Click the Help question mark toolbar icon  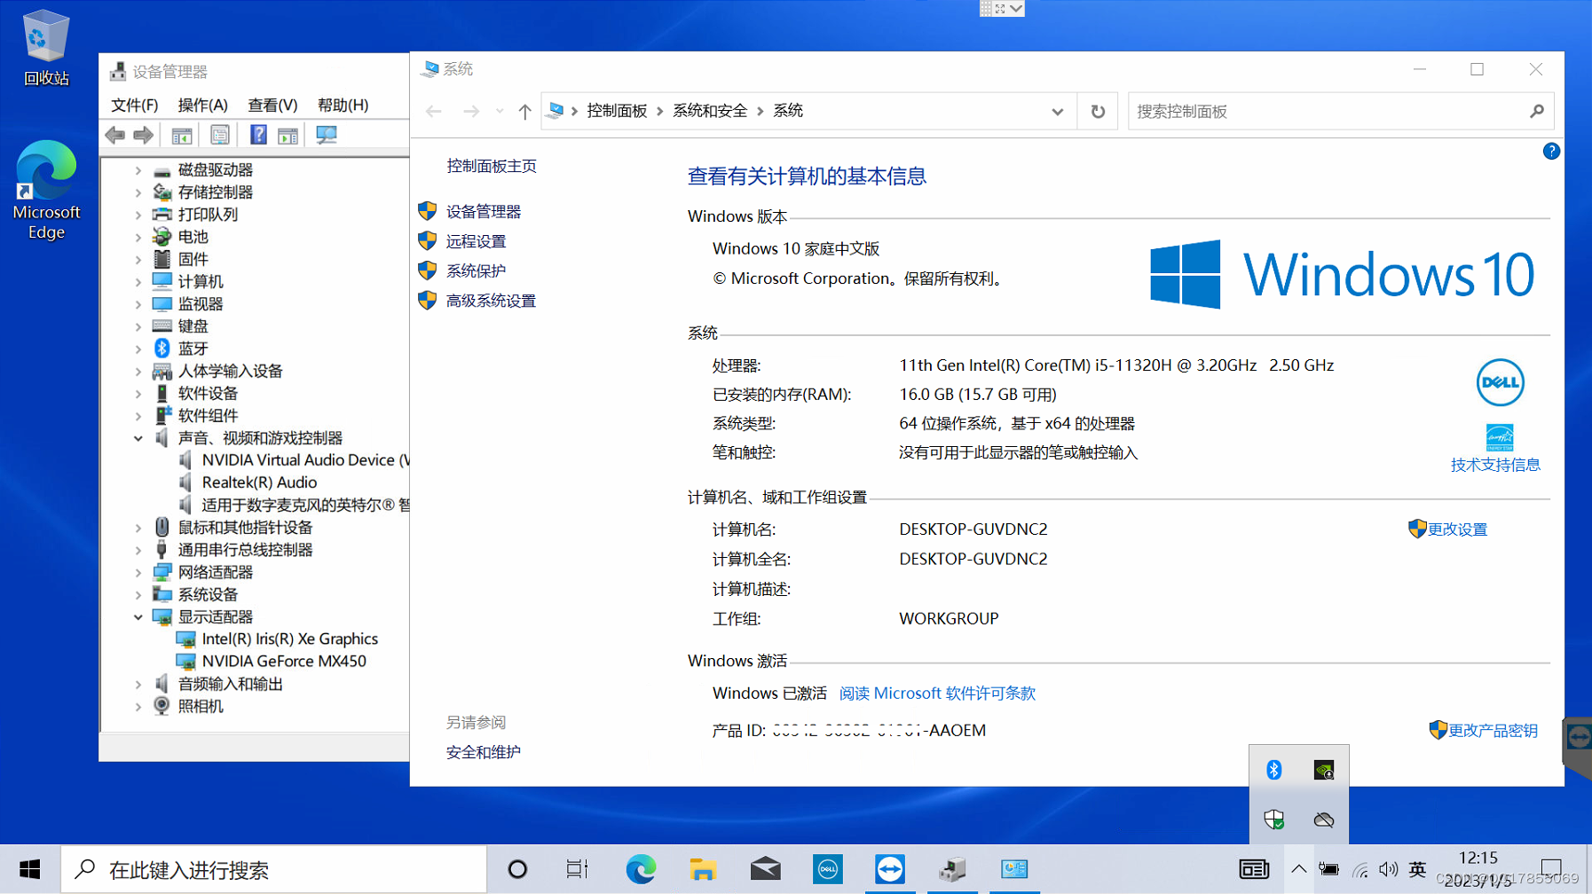(x=258, y=135)
